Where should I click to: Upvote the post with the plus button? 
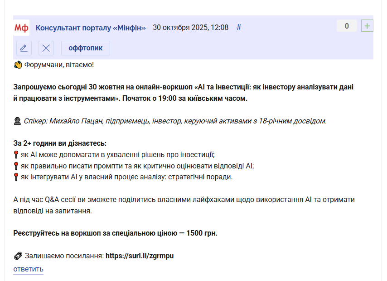pos(367,26)
